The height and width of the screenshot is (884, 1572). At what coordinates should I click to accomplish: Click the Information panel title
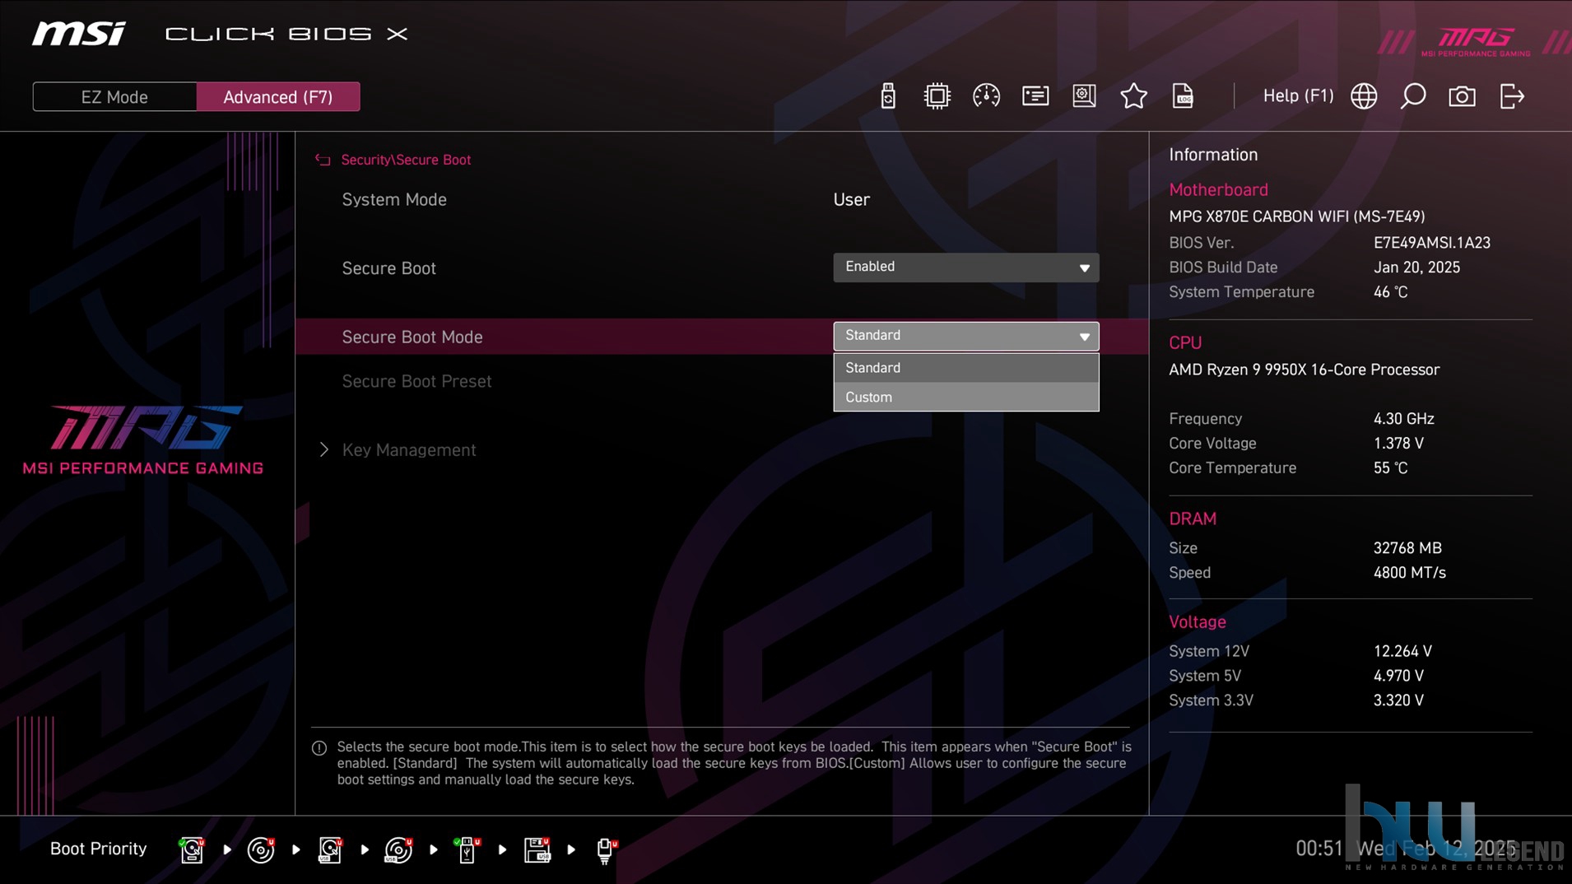1213,155
